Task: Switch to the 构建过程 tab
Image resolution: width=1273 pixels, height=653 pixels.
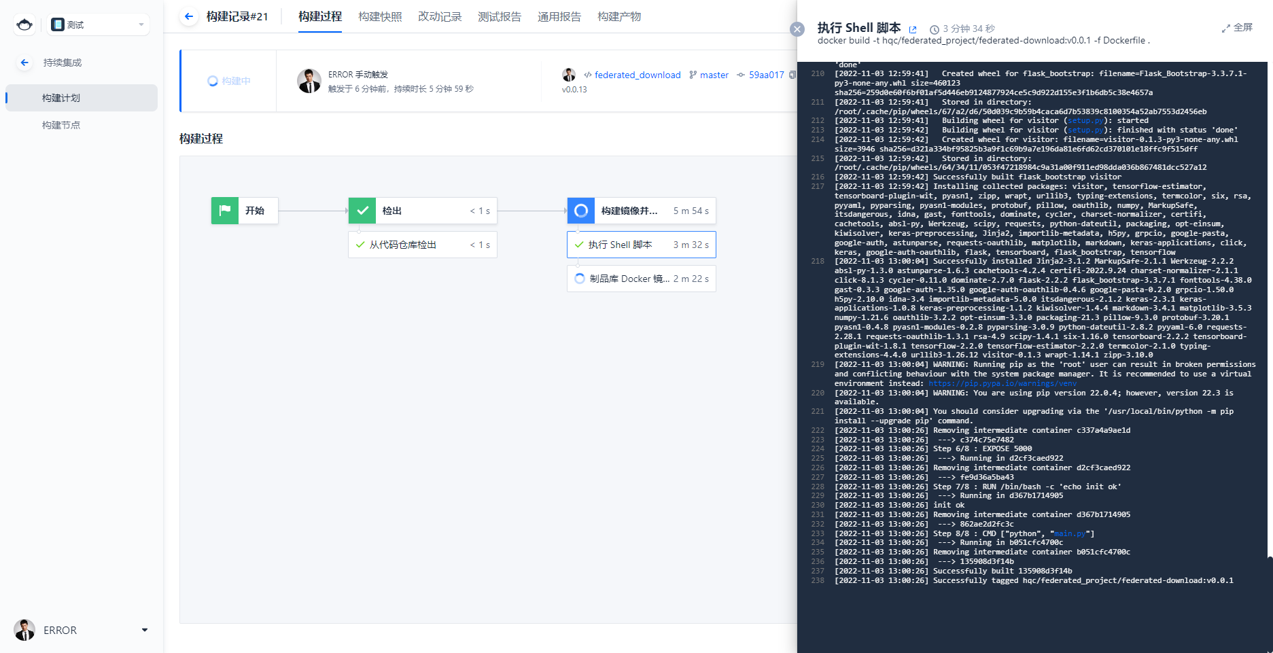Action: tap(320, 16)
